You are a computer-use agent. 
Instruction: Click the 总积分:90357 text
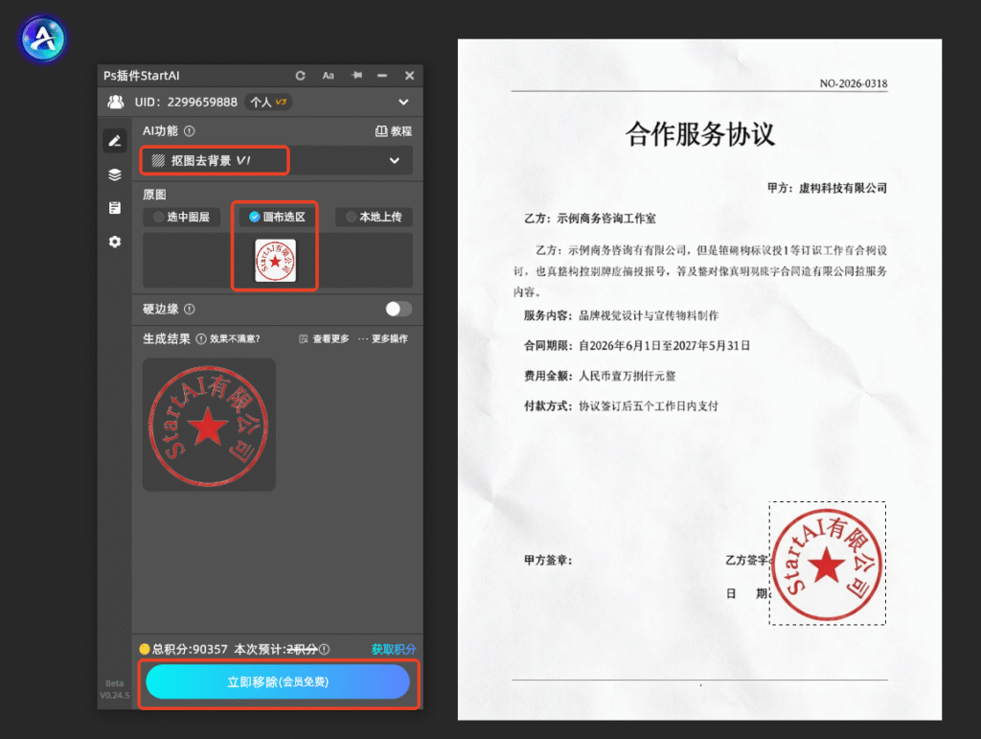click(x=190, y=649)
